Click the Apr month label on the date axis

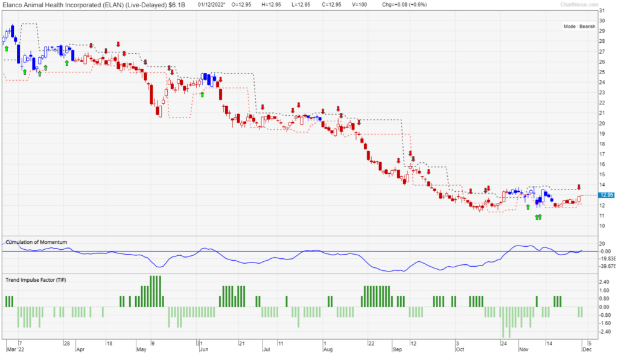point(80,349)
